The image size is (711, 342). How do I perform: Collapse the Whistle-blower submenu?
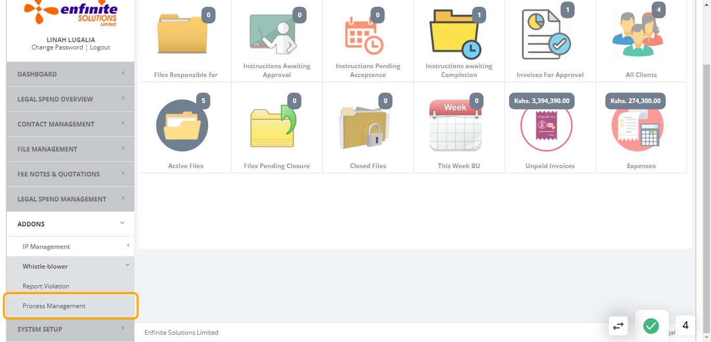[70, 266]
